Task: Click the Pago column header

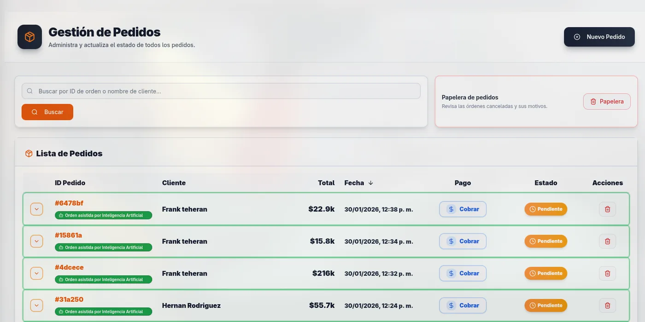Action: (463, 183)
